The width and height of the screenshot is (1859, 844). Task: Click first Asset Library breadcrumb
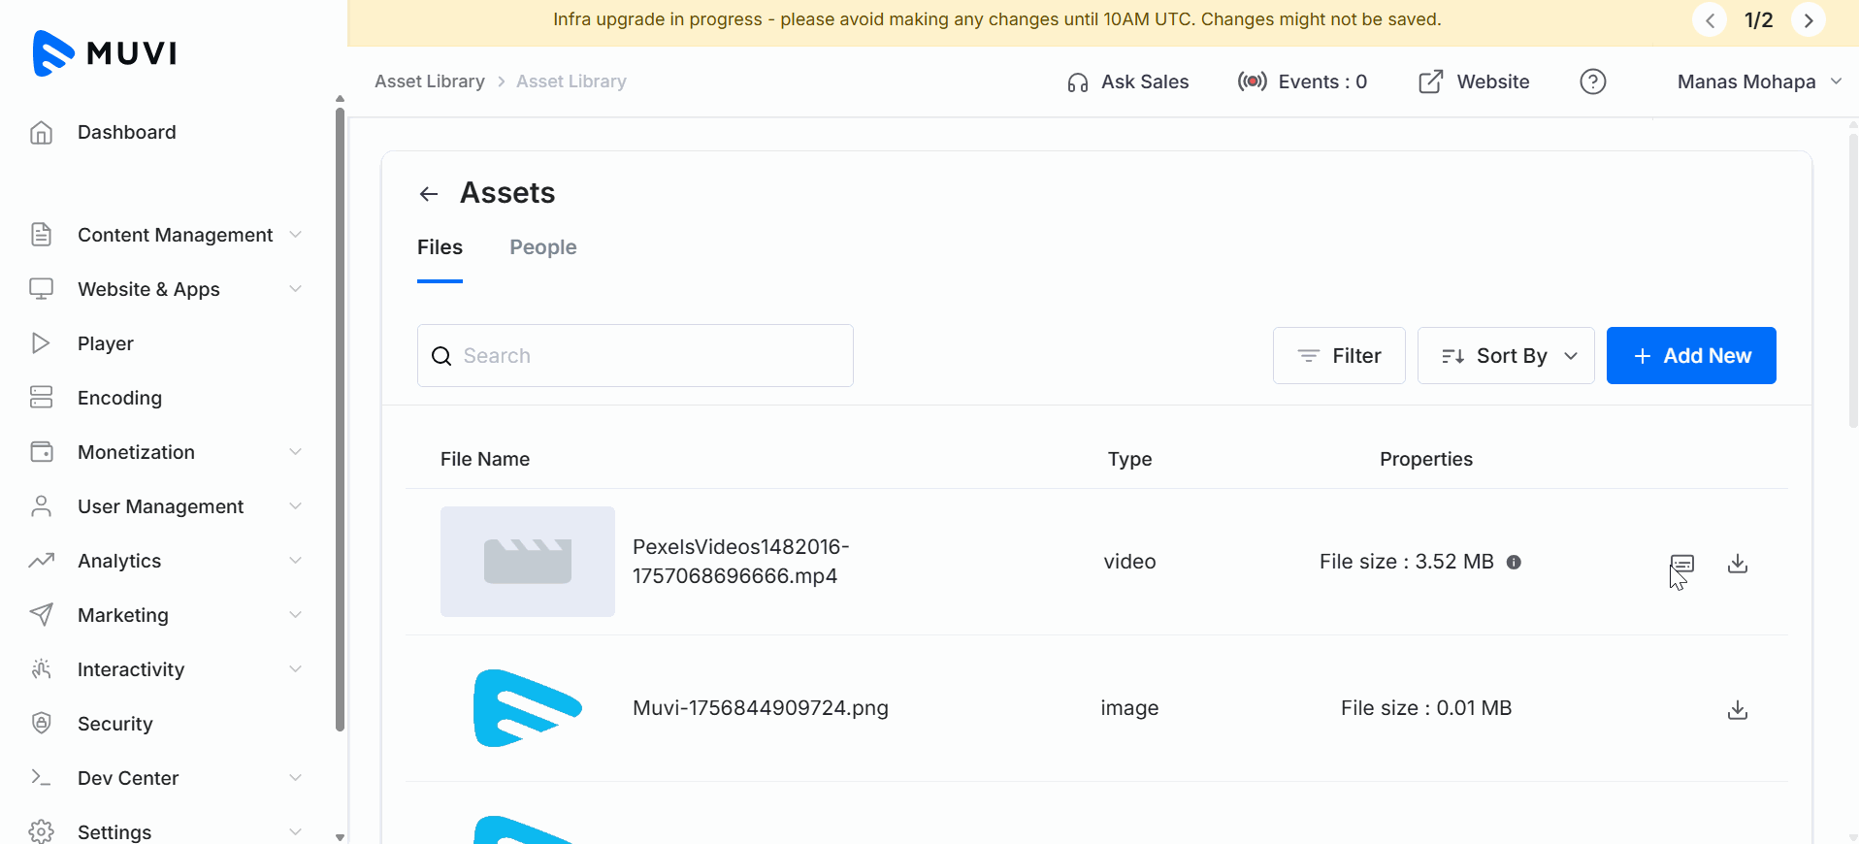tap(430, 81)
